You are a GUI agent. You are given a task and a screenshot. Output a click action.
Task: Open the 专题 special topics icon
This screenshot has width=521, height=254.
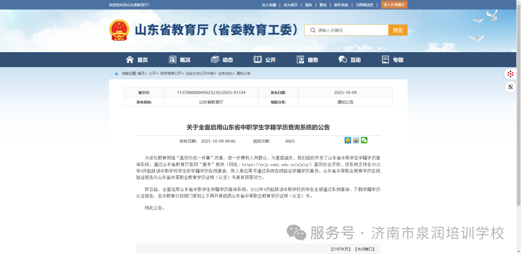coord(385,59)
